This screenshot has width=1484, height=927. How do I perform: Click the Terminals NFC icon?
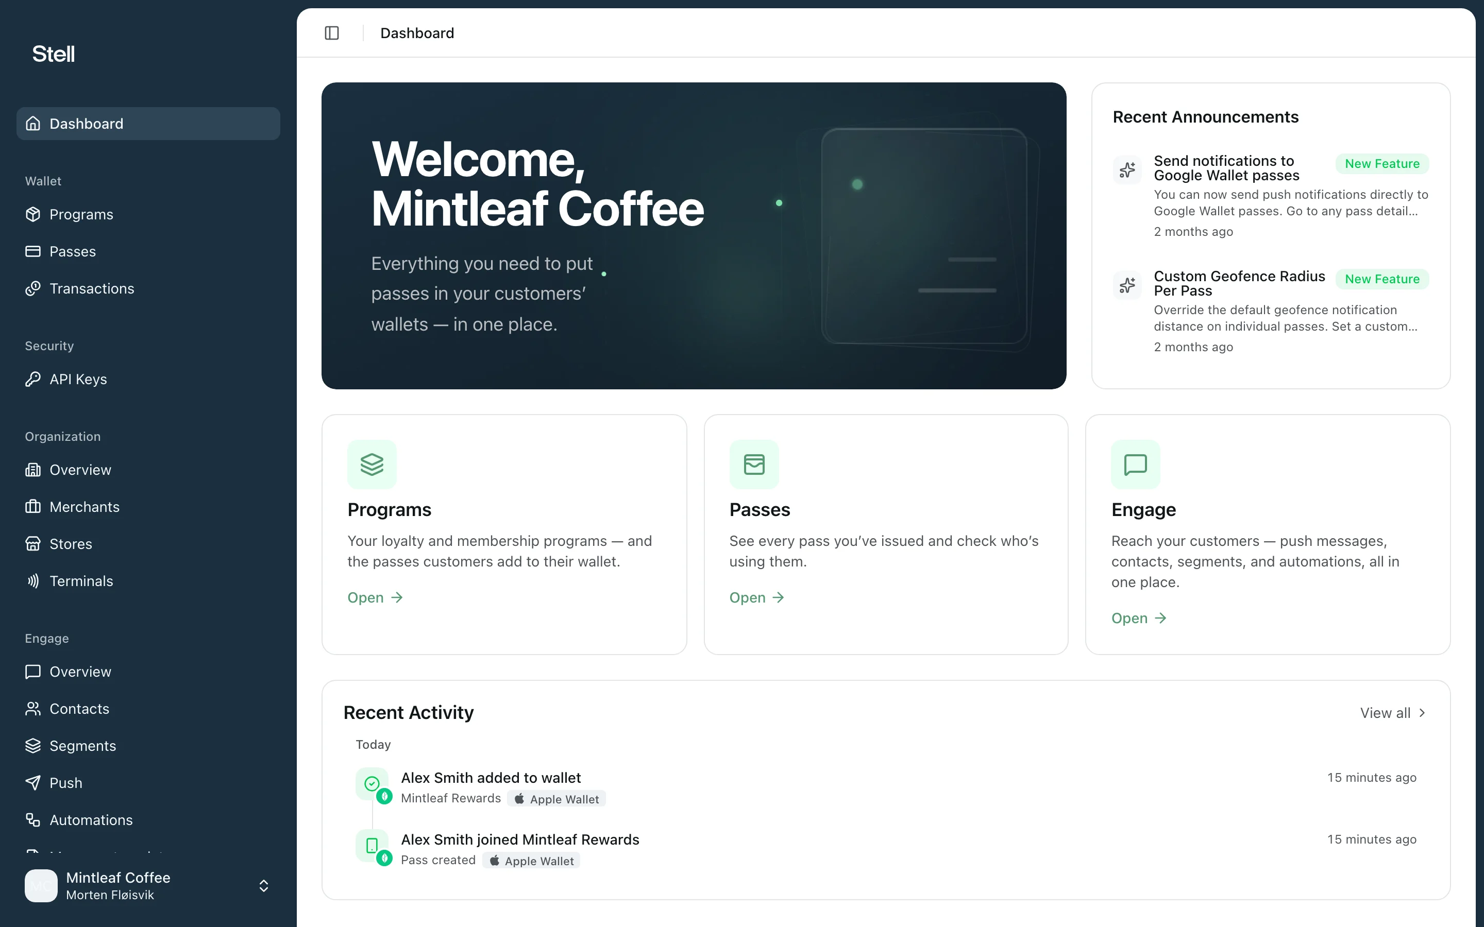33,581
